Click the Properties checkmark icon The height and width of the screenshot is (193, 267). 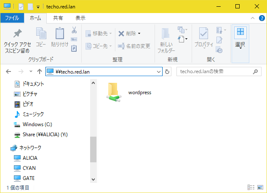click(x=203, y=33)
